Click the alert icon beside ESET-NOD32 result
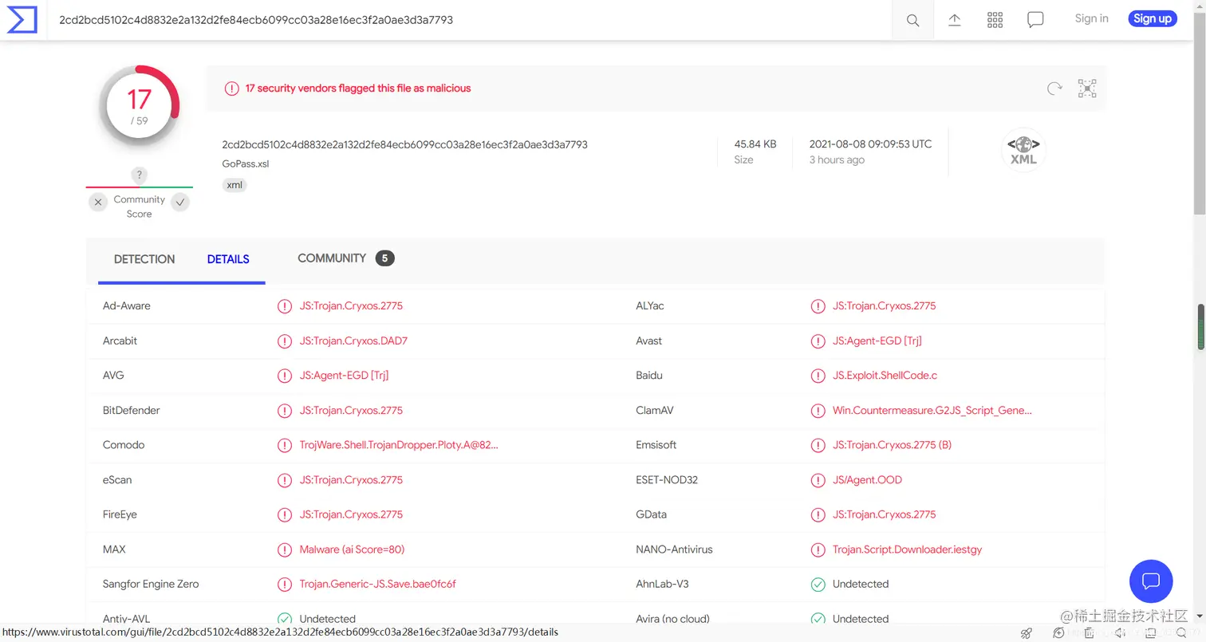 click(x=818, y=480)
